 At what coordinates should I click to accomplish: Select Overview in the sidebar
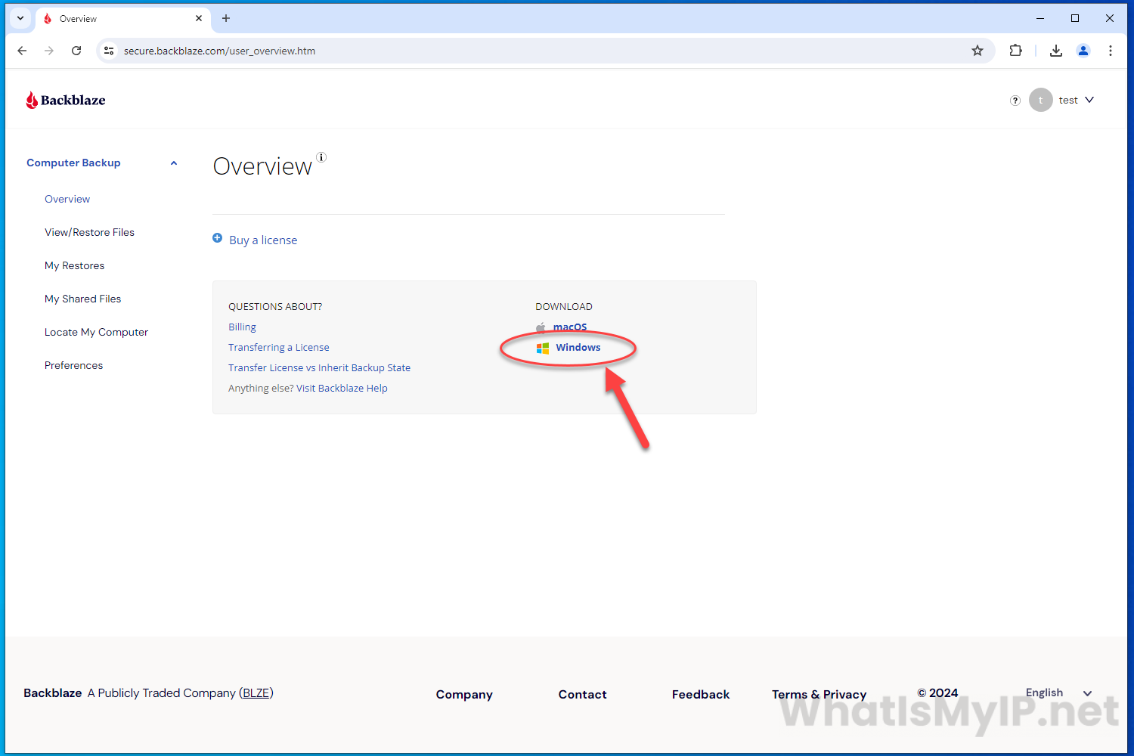(x=67, y=199)
